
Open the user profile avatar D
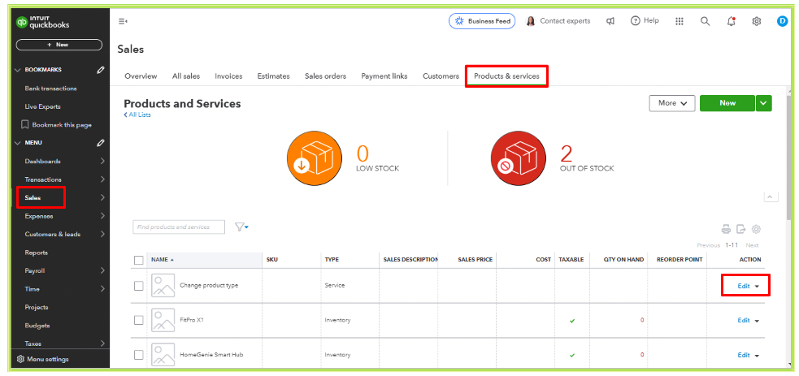pyautogui.click(x=782, y=21)
